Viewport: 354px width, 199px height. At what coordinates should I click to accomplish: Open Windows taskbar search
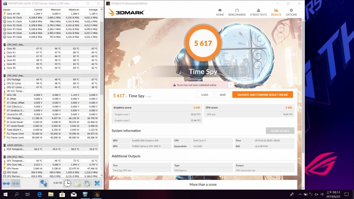tap(17, 194)
